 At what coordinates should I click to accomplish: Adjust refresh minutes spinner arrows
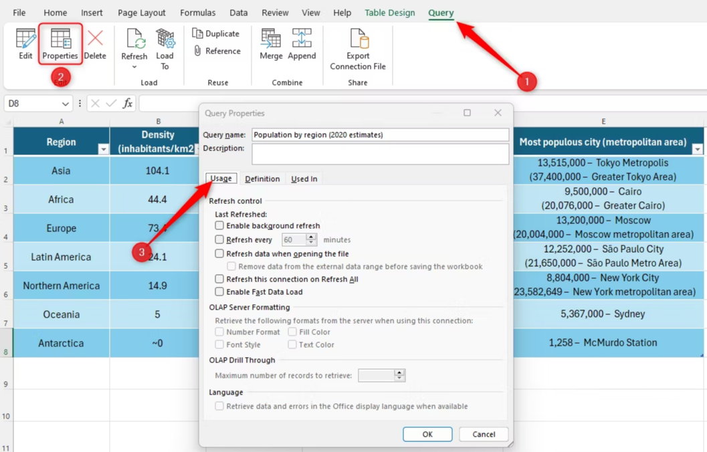point(311,240)
